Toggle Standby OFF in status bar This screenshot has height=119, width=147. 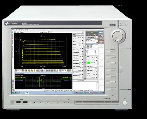[59, 91]
